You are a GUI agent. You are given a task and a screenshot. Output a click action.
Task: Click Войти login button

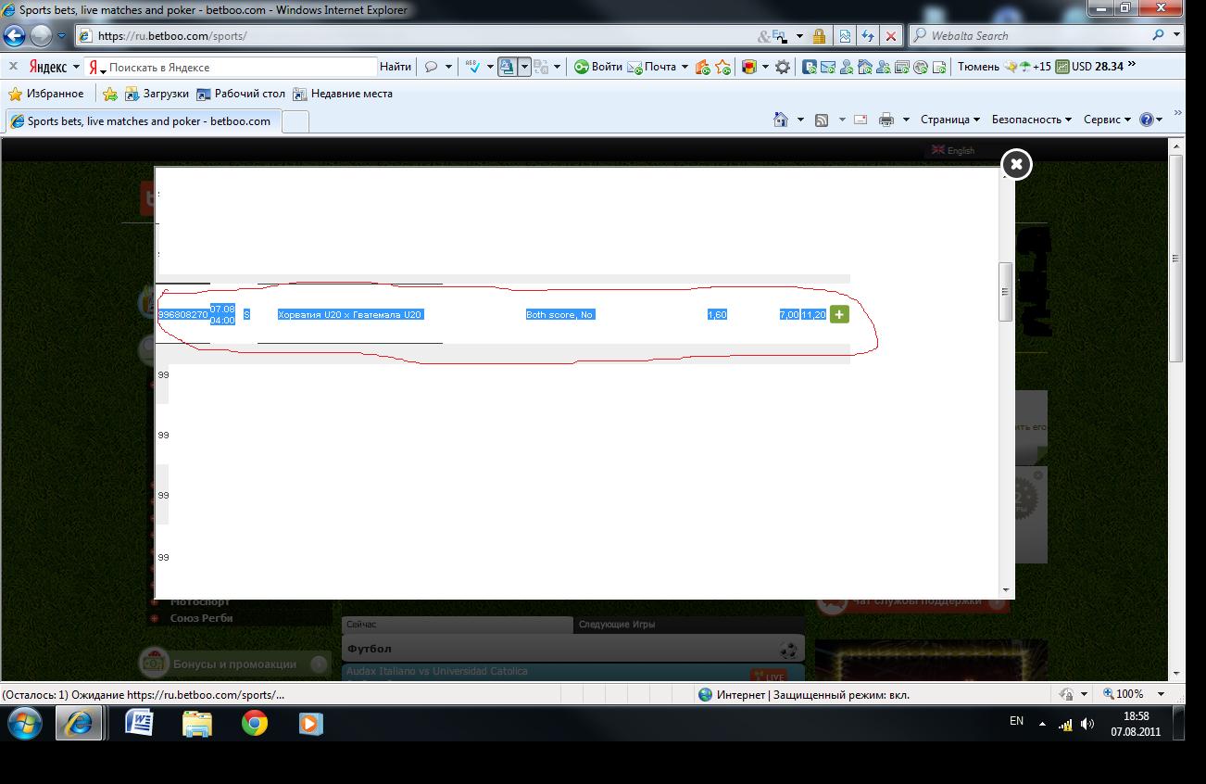pyautogui.click(x=598, y=67)
